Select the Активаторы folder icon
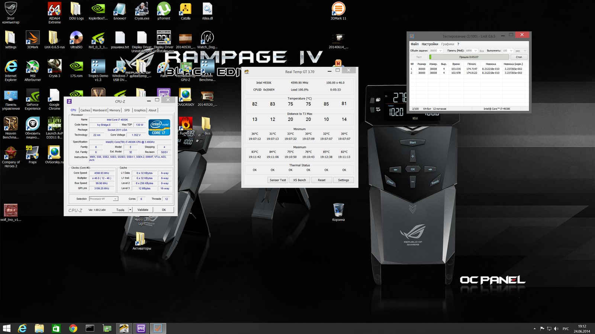Screen dimensions: 595x334 tap(142, 241)
